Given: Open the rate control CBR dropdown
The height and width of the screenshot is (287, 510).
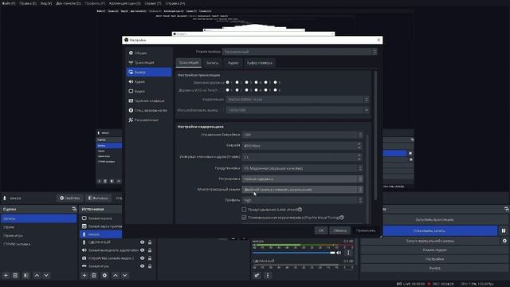Looking at the screenshot, I should tap(302, 135).
